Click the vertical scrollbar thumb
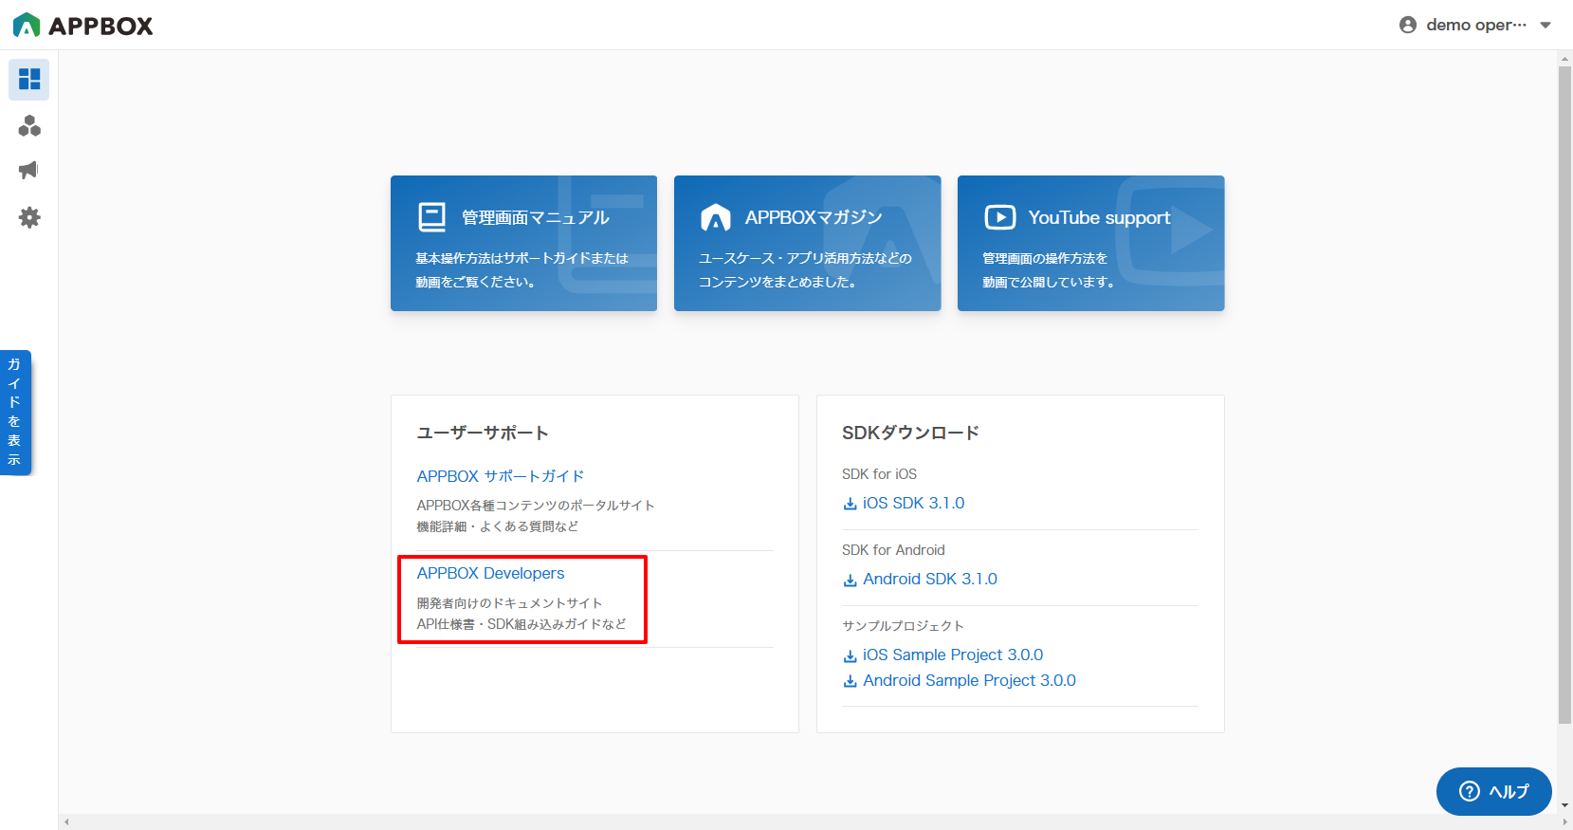Image resolution: width=1573 pixels, height=830 pixels. [x=1564, y=394]
